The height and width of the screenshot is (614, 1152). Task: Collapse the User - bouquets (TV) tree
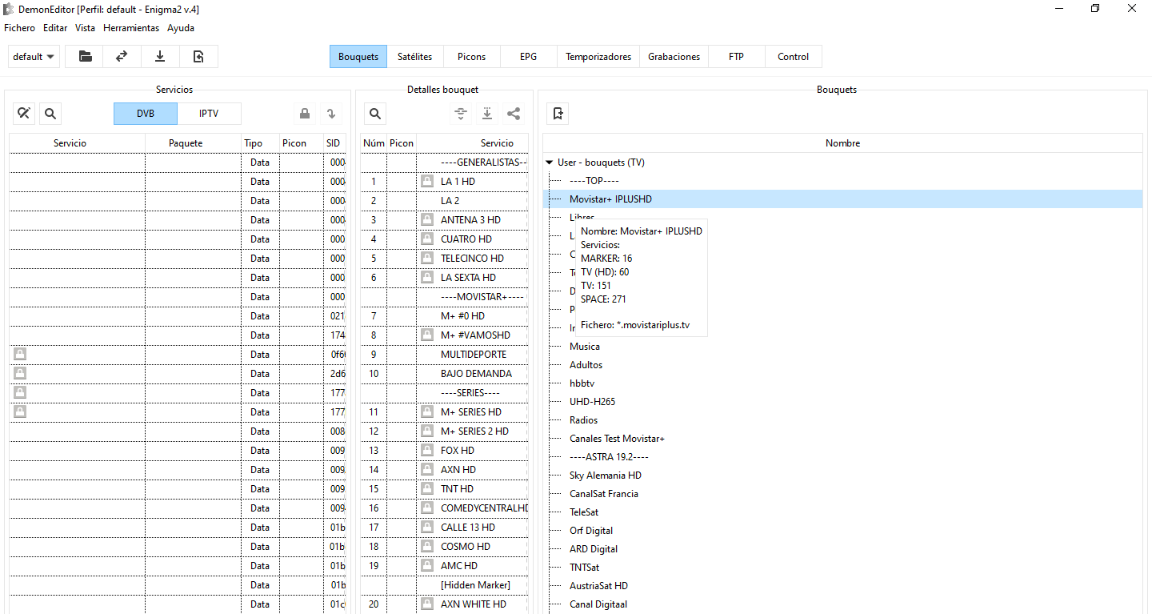[550, 163]
